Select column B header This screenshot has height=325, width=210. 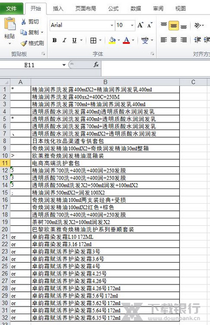point(105,82)
